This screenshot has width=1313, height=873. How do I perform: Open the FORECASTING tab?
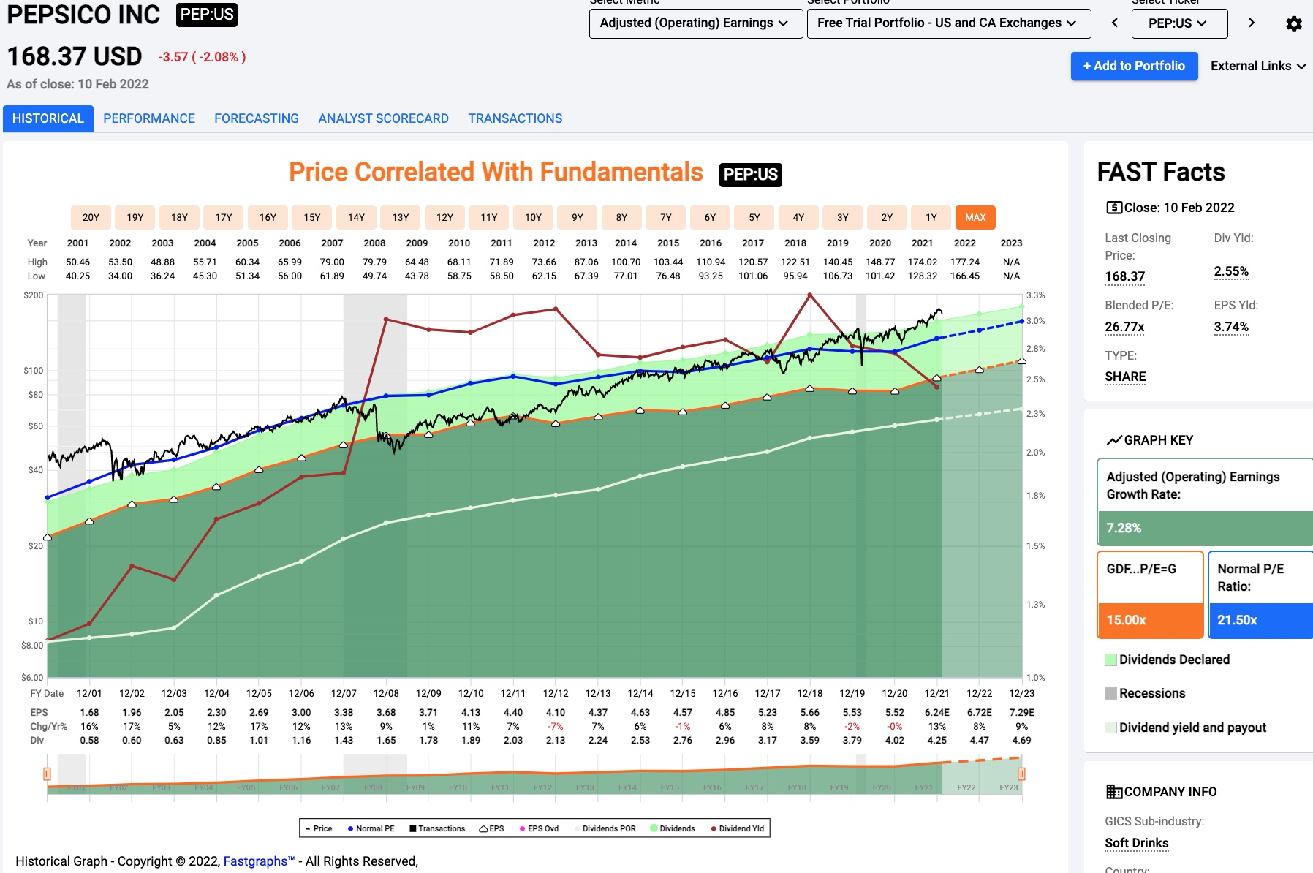tap(257, 118)
